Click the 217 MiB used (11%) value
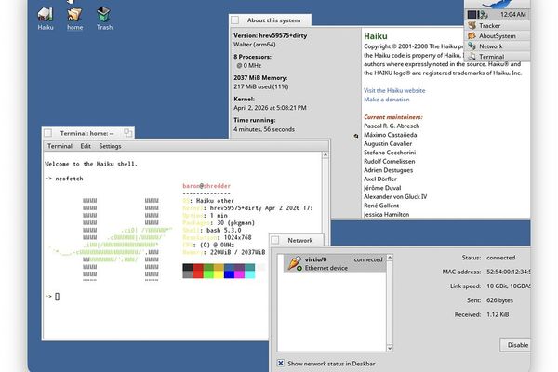Viewport: 558px width, 372px height. click(x=260, y=86)
